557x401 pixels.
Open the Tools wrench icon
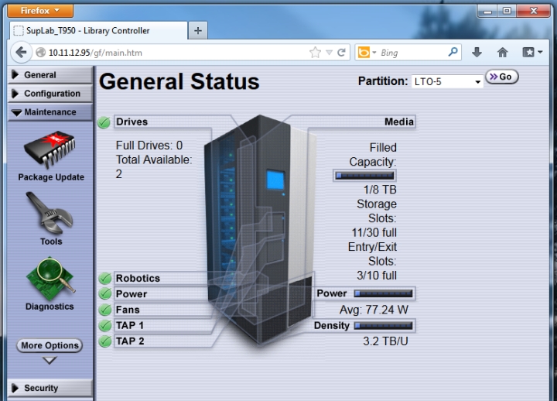click(50, 213)
